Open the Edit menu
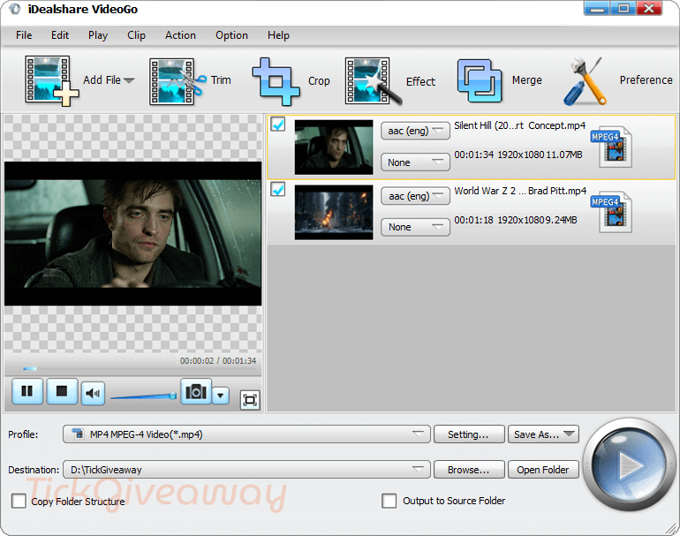This screenshot has height=536, width=680. click(x=60, y=35)
